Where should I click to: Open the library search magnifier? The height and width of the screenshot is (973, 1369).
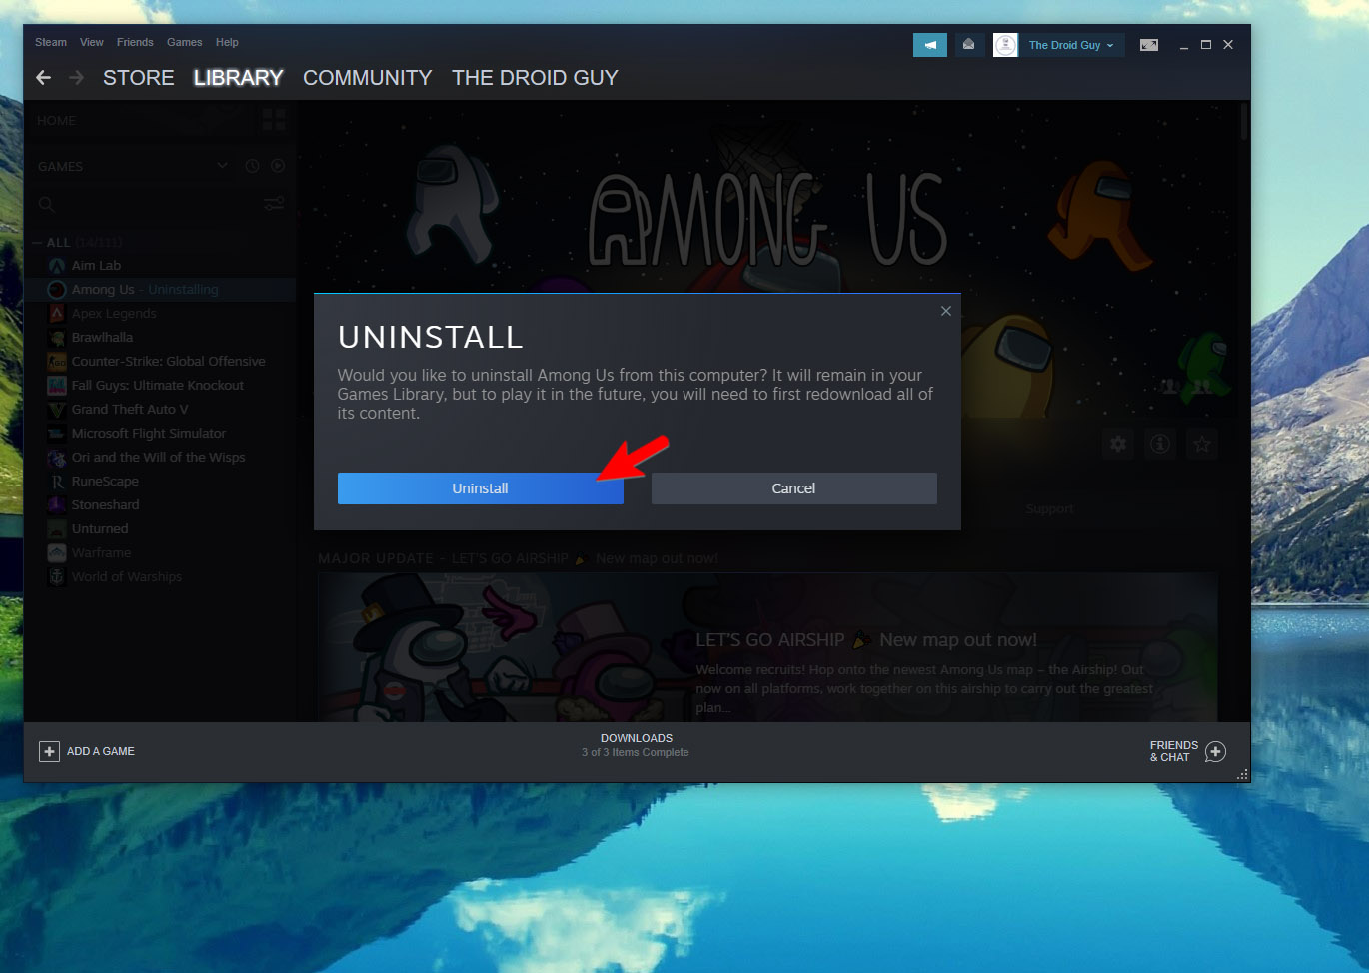click(x=47, y=204)
